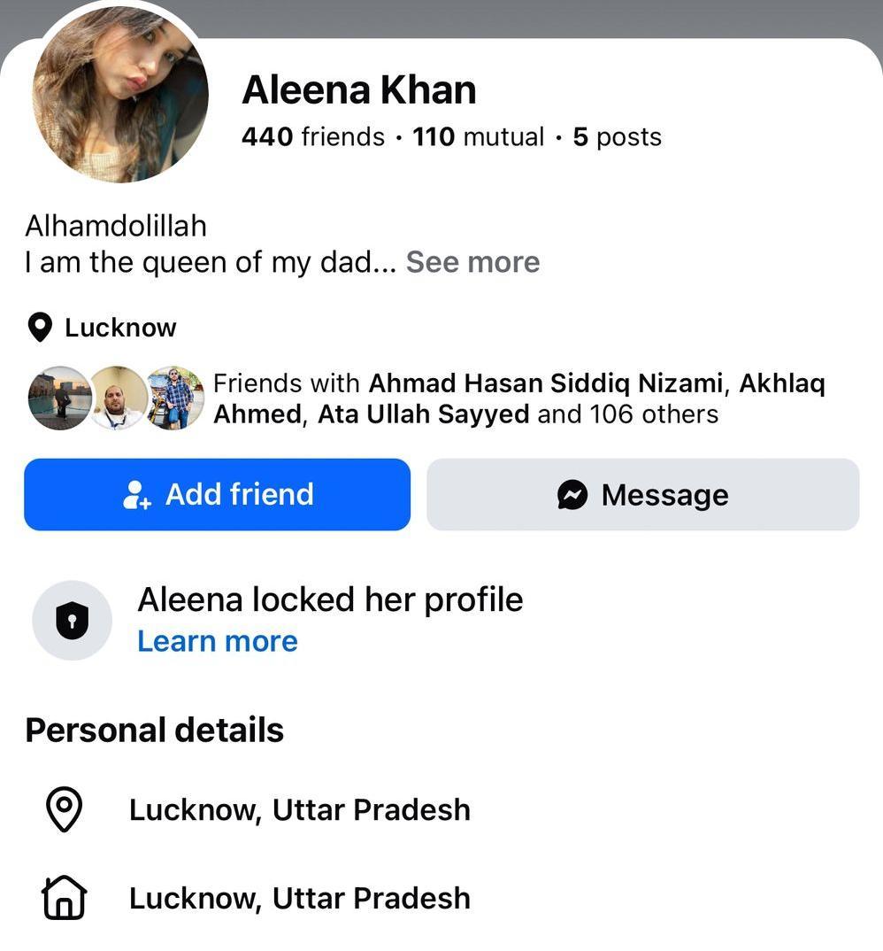Open Ahmad Hasan Siddiq Nizami's profile
The height and width of the screenshot is (951, 883).
[x=545, y=383]
